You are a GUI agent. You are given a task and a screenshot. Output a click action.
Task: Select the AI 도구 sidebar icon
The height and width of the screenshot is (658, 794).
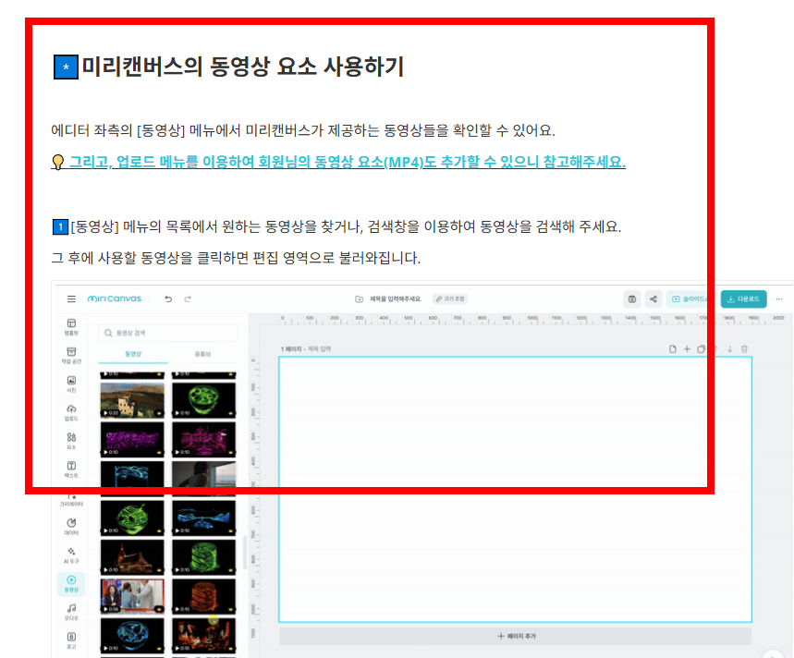tap(70, 553)
